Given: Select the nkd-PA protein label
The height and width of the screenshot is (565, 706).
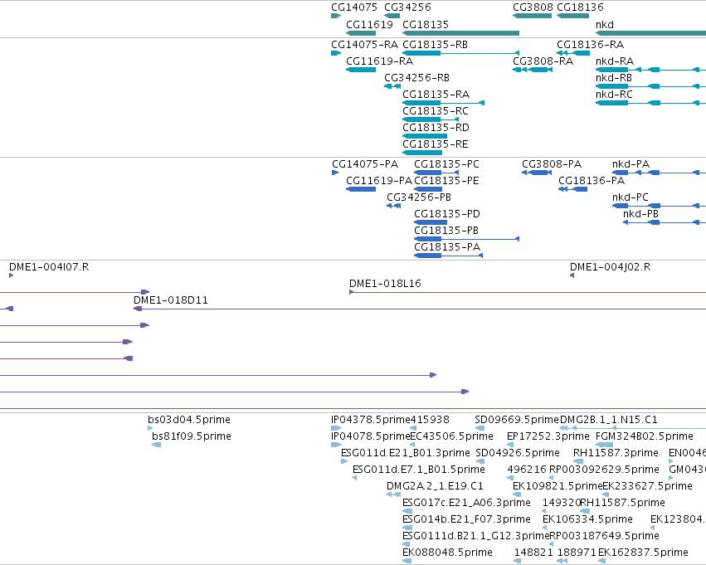Looking at the screenshot, I should click(631, 164).
